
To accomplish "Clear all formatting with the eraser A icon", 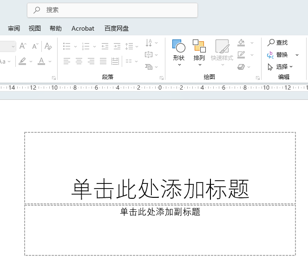I will tap(48, 46).
